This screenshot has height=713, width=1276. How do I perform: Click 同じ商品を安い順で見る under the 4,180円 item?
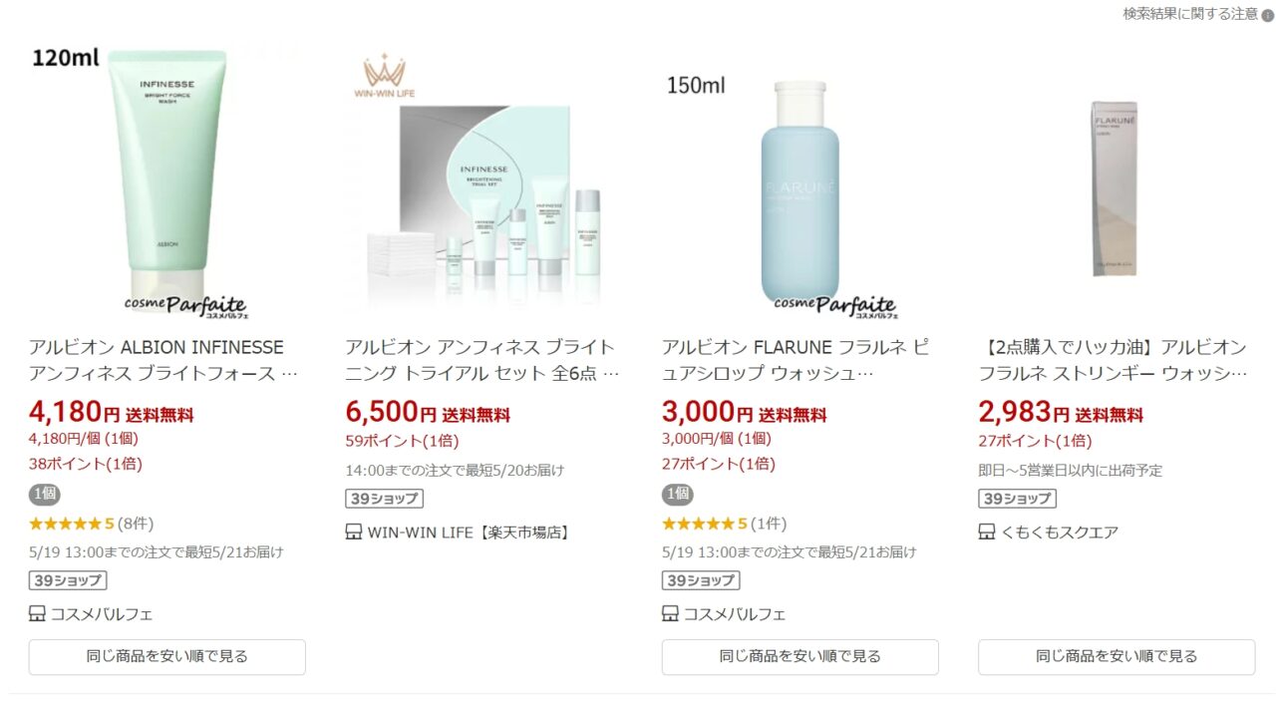pos(167,657)
